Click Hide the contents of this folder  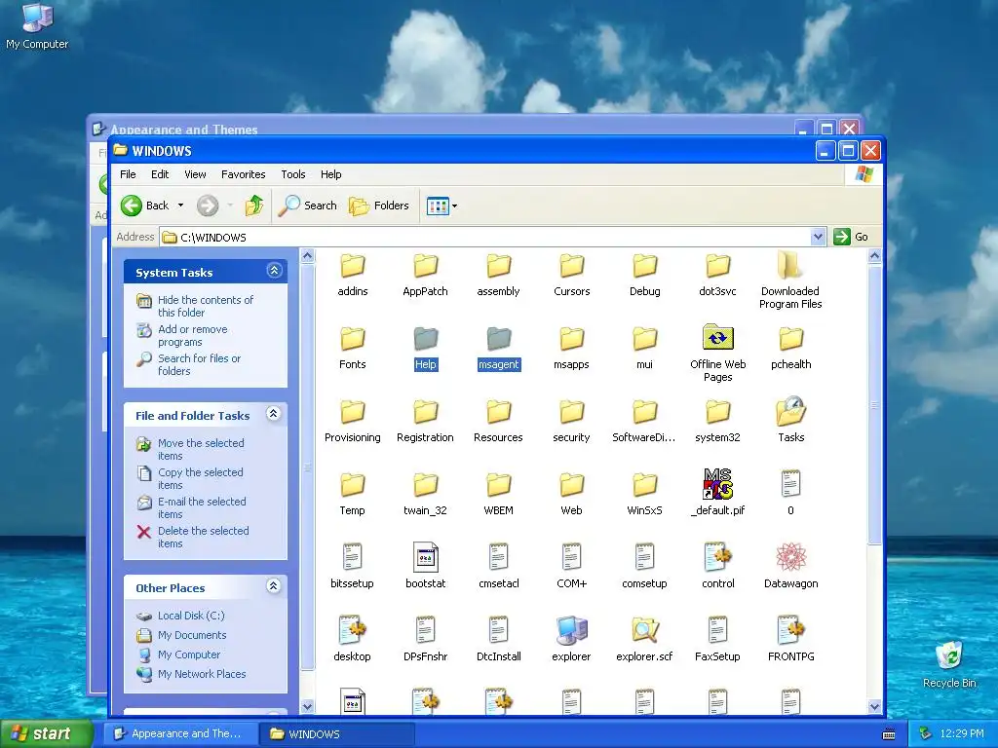pos(205,306)
